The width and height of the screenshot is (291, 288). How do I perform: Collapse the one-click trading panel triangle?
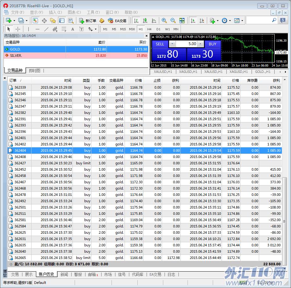153,37
